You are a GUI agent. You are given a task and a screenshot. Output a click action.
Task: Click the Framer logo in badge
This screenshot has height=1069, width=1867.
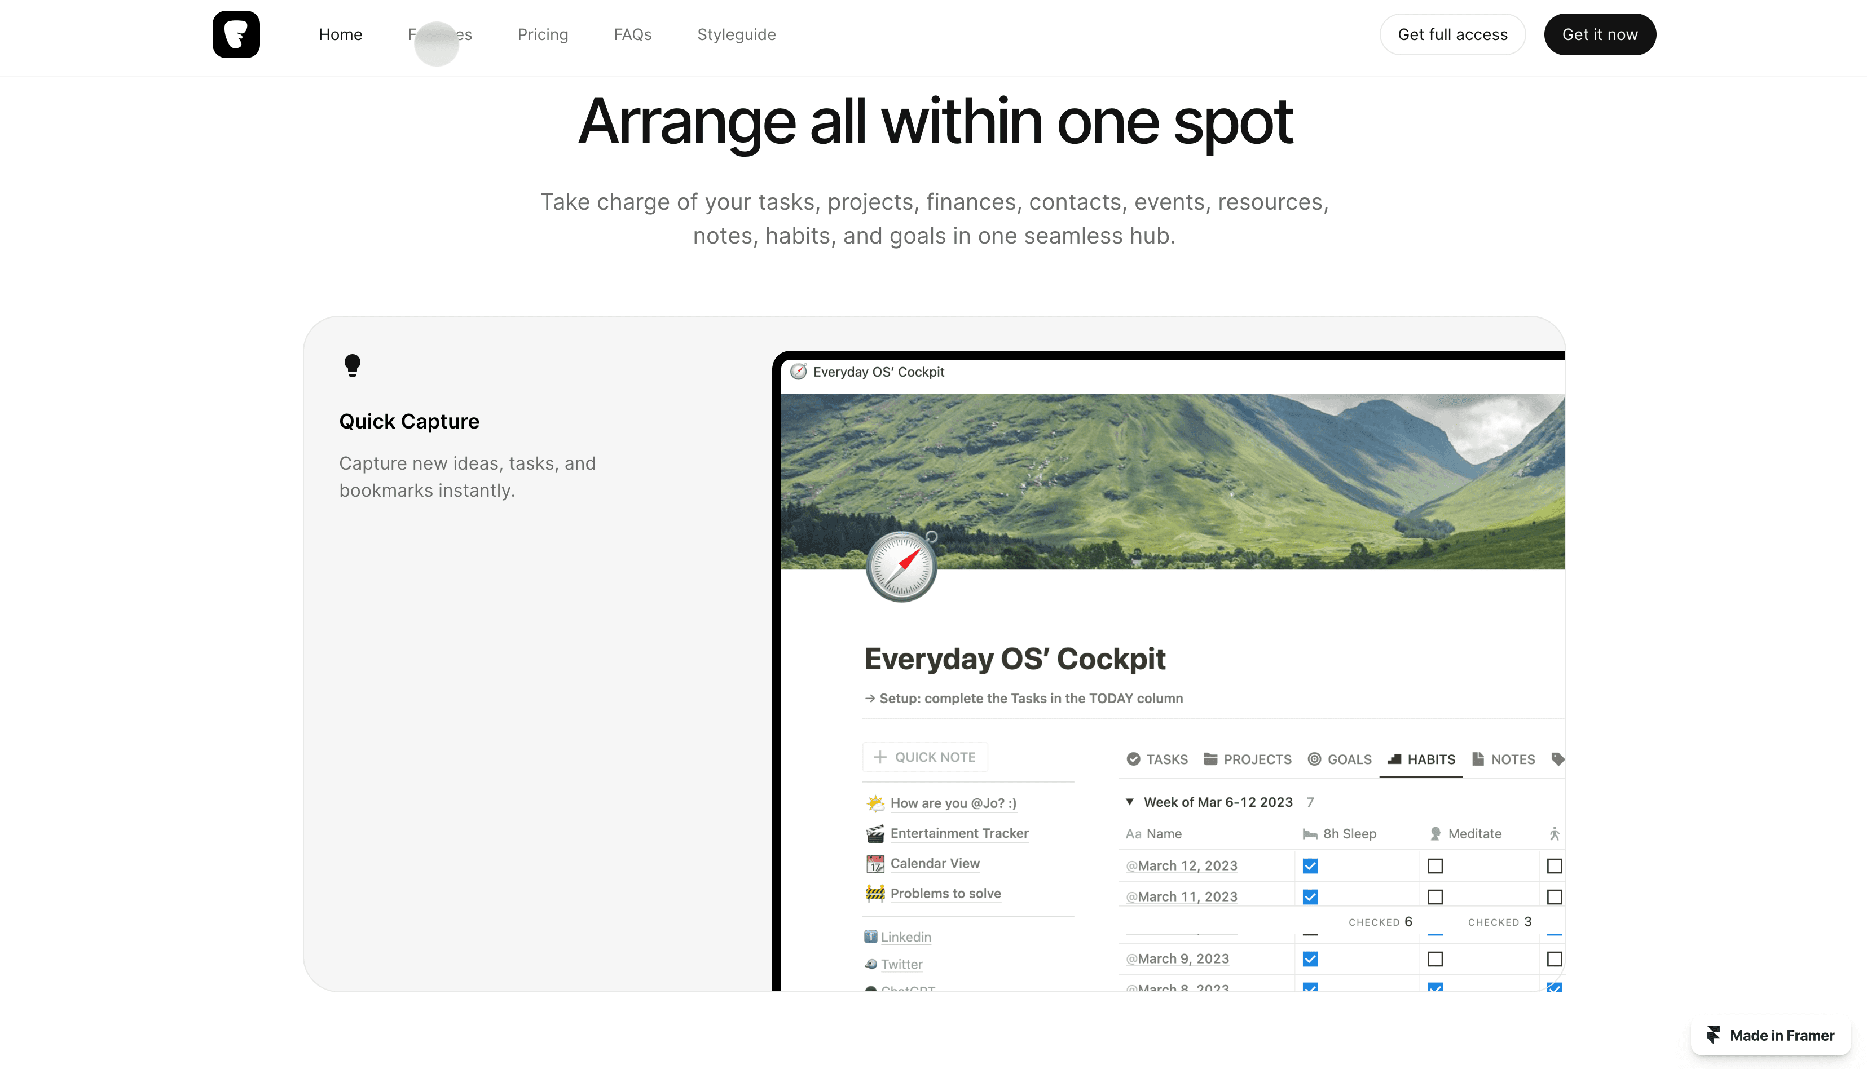[x=1714, y=1035]
